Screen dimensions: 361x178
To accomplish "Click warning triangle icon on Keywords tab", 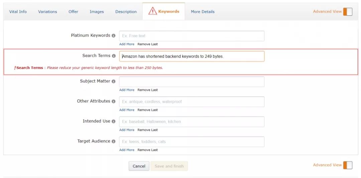I will 152,11.
